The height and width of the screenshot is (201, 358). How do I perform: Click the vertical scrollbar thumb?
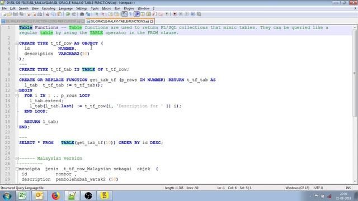(355, 73)
